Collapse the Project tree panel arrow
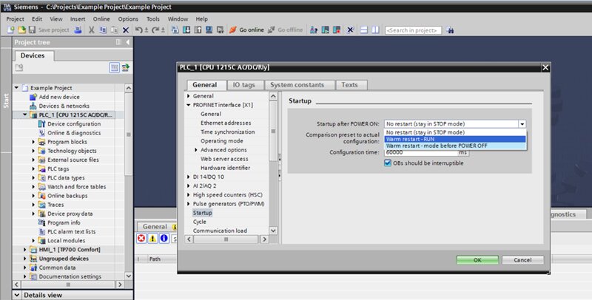The height and width of the screenshot is (300, 592). tap(127, 42)
